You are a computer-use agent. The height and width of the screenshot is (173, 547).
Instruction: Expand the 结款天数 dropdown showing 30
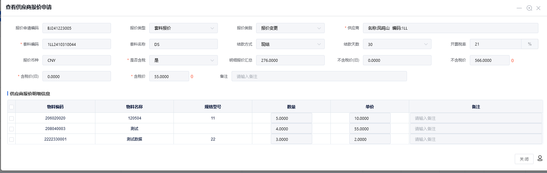(397, 44)
